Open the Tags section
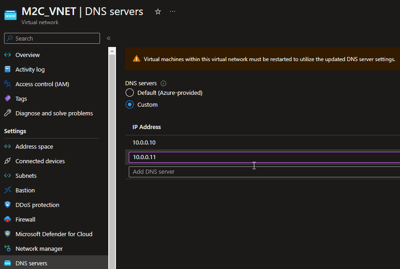 click(x=21, y=98)
